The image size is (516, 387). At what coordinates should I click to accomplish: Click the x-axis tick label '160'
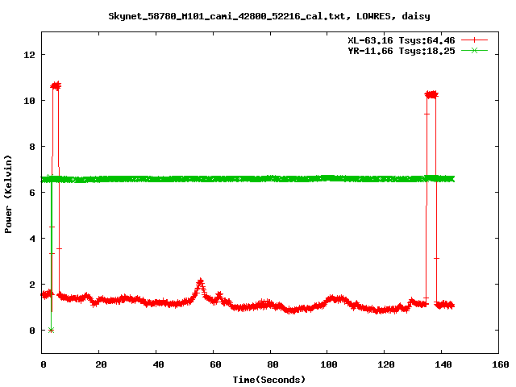coord(501,364)
